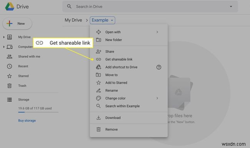Screen dimensions: 250x148
Task: Click the magnifier icon beside Search within Example
Action: 98,106
